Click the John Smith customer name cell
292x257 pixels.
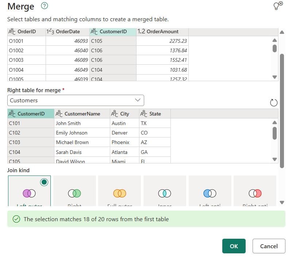tap(82, 123)
